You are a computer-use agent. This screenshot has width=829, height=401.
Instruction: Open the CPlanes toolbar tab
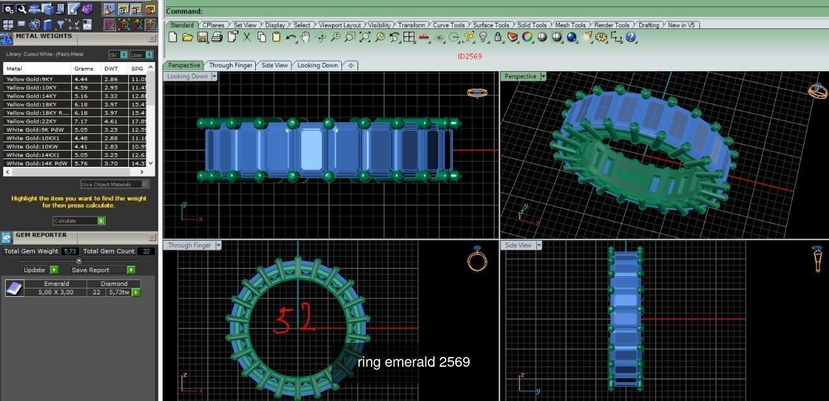[x=213, y=25]
